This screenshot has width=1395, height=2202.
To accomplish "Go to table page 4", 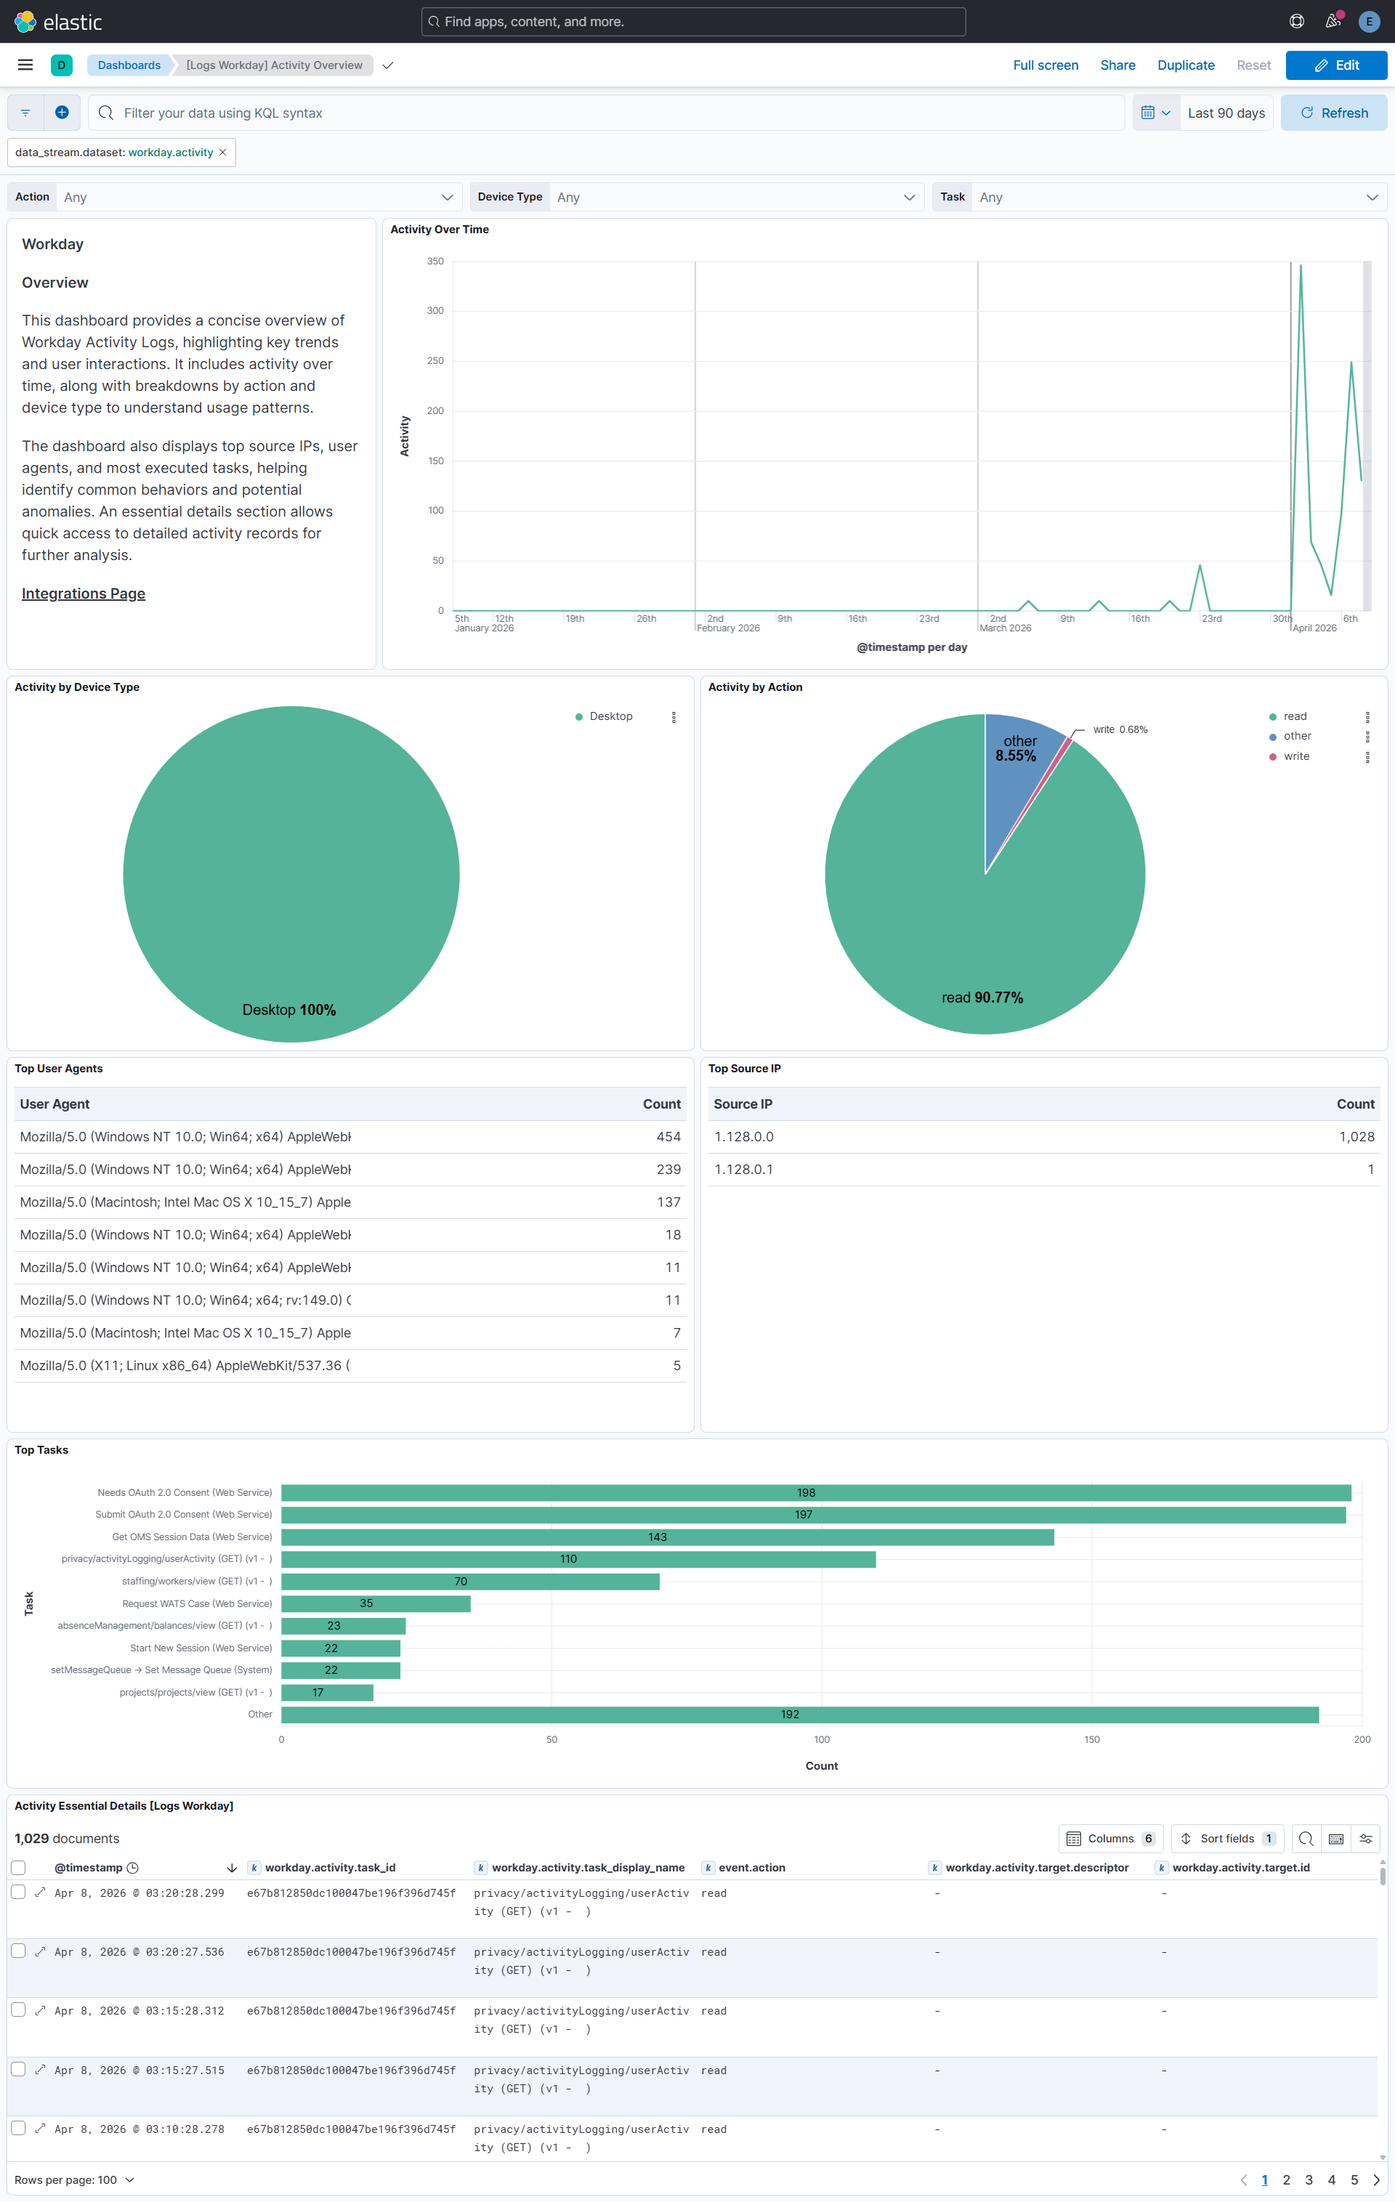I will pos(1332,2180).
